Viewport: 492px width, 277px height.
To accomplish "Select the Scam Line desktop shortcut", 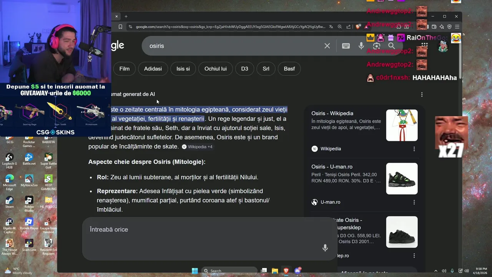I will pyautogui.click(x=29, y=245).
